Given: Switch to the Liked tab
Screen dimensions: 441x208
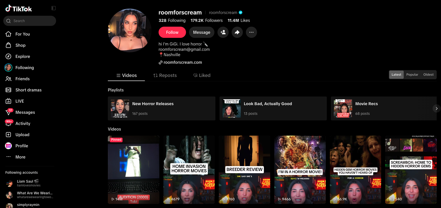Looking at the screenshot, I should click(x=202, y=75).
